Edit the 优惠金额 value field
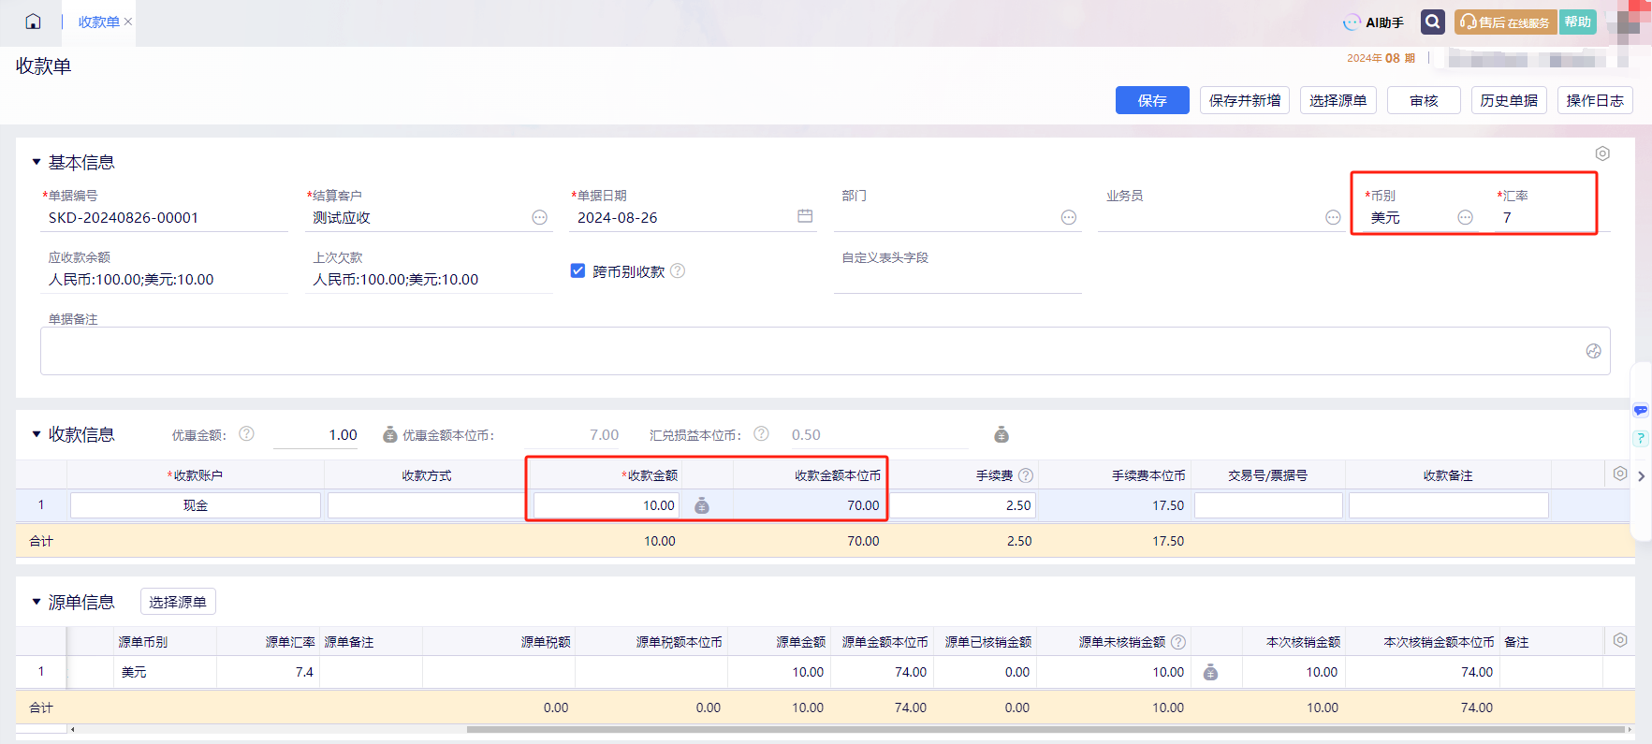Screen dimensions: 1652x744 pyautogui.click(x=315, y=435)
